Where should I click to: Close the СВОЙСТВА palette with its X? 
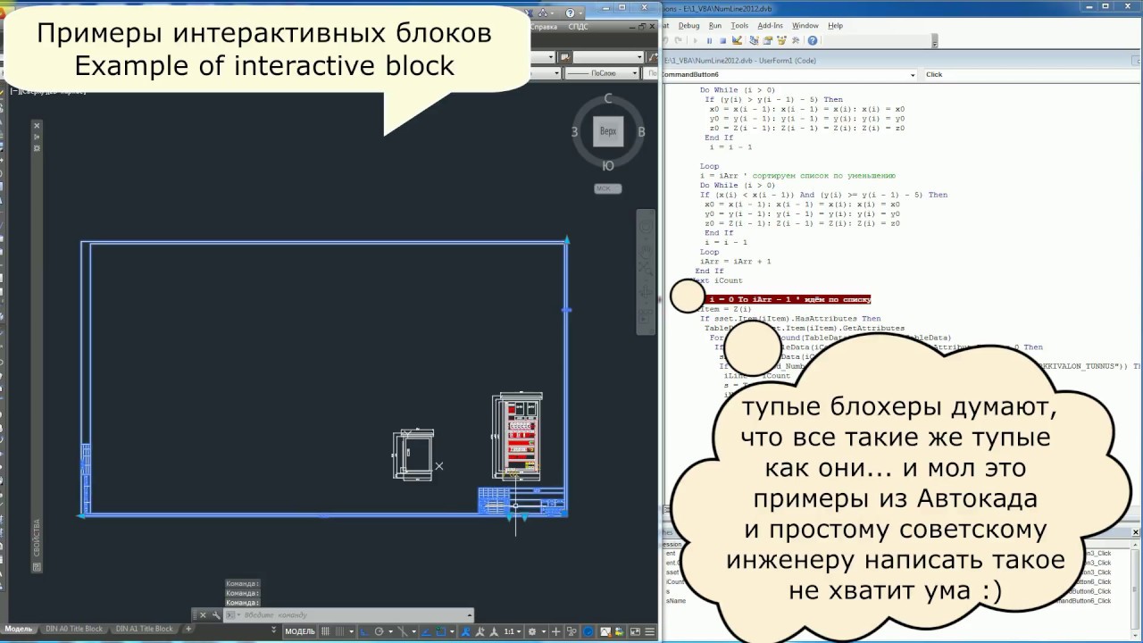coord(37,126)
